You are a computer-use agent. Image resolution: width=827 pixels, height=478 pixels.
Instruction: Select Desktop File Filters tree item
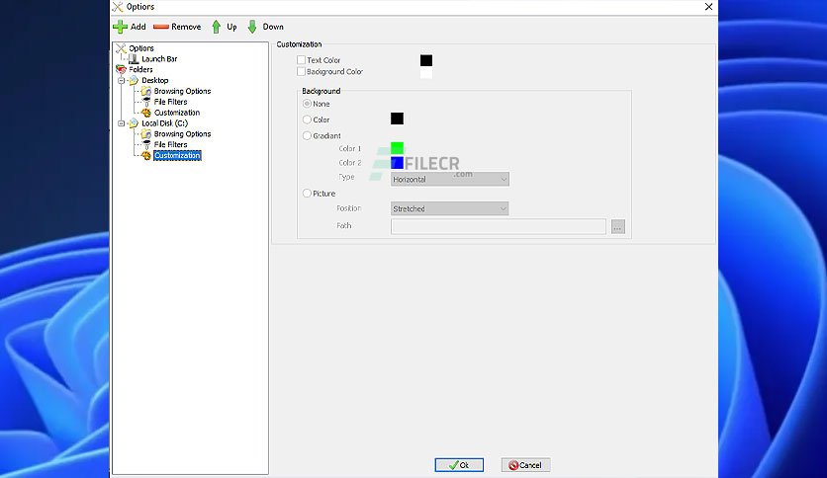(170, 102)
